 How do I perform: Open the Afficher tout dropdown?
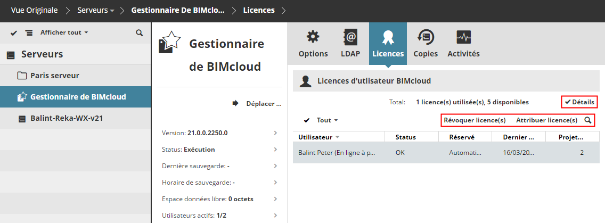[64, 33]
